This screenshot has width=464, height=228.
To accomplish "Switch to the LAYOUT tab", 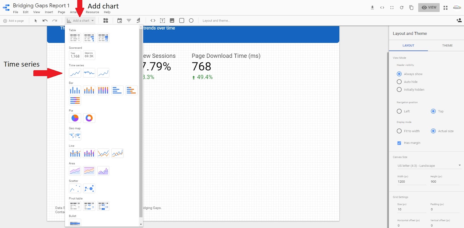I will point(408,46).
